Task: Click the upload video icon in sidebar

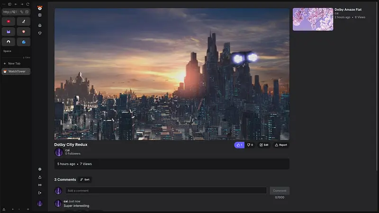Action: point(40,177)
